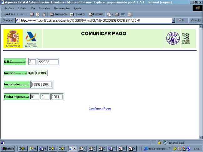Click the Área Segura padlock icon
Screen dimensions: 203x152
click(172, 38)
